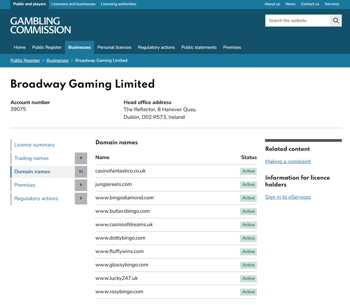Click the Status column header
The width and height of the screenshot is (350, 305).
pos(249,157)
